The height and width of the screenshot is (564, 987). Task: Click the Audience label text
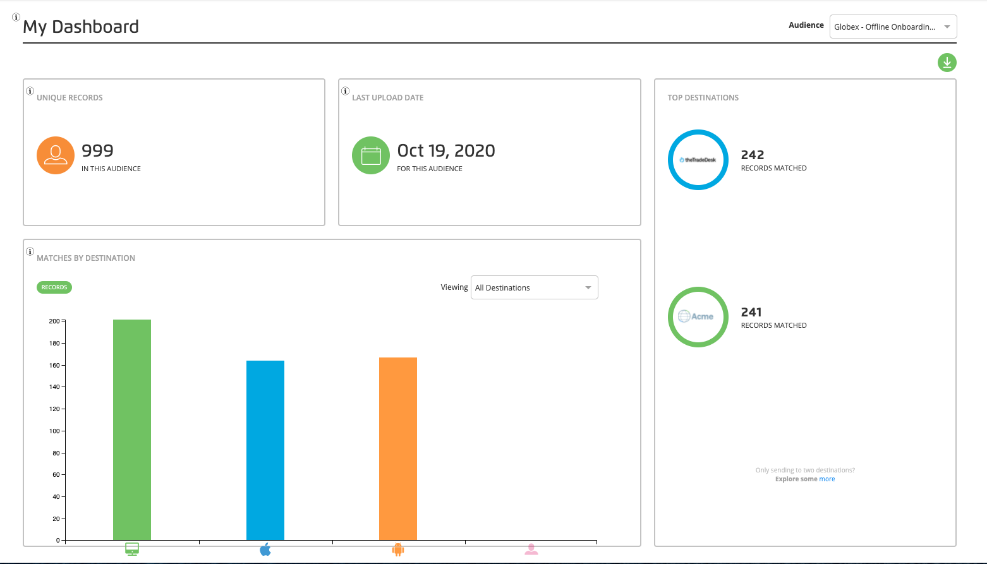coord(806,25)
